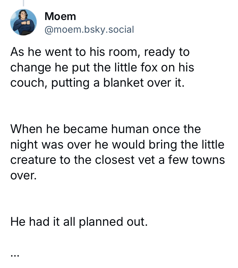238x268 pixels.
Task: Click the line starting "When he became"
Action: [x=105, y=129]
